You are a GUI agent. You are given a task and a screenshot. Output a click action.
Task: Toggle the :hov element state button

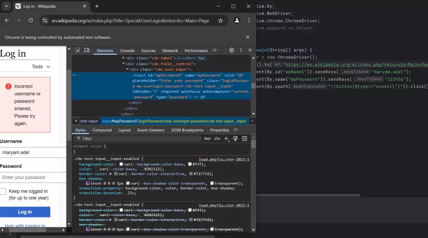pyautogui.click(x=207, y=138)
